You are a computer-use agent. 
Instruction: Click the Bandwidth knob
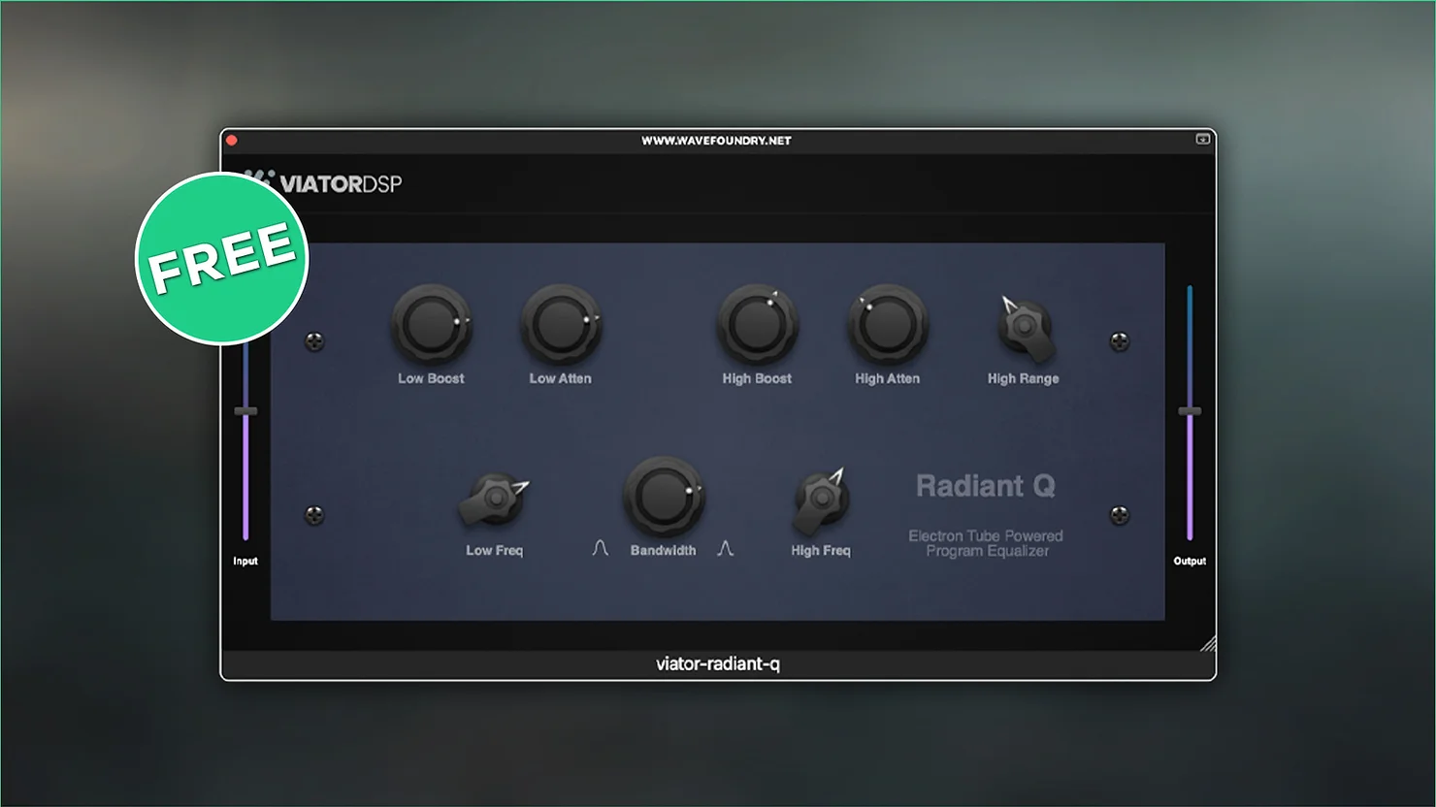tap(664, 497)
